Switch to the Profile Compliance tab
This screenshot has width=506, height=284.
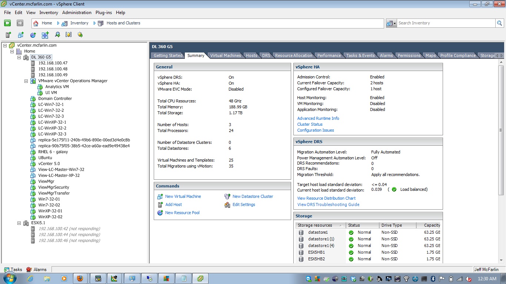458,55
